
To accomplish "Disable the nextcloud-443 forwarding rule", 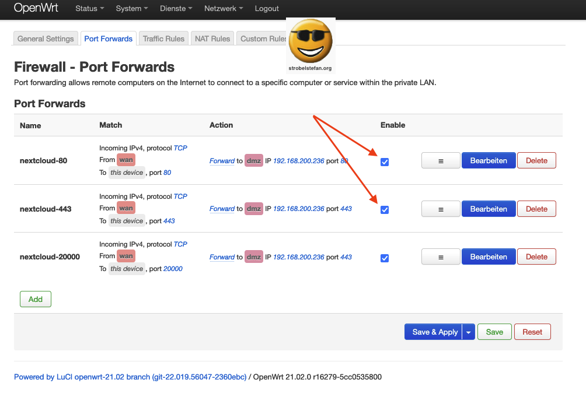I will (384, 209).
